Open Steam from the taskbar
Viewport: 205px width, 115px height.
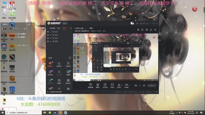[55, 113]
